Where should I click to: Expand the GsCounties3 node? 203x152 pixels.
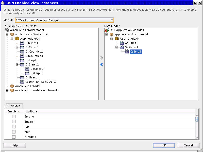coord(17,56)
